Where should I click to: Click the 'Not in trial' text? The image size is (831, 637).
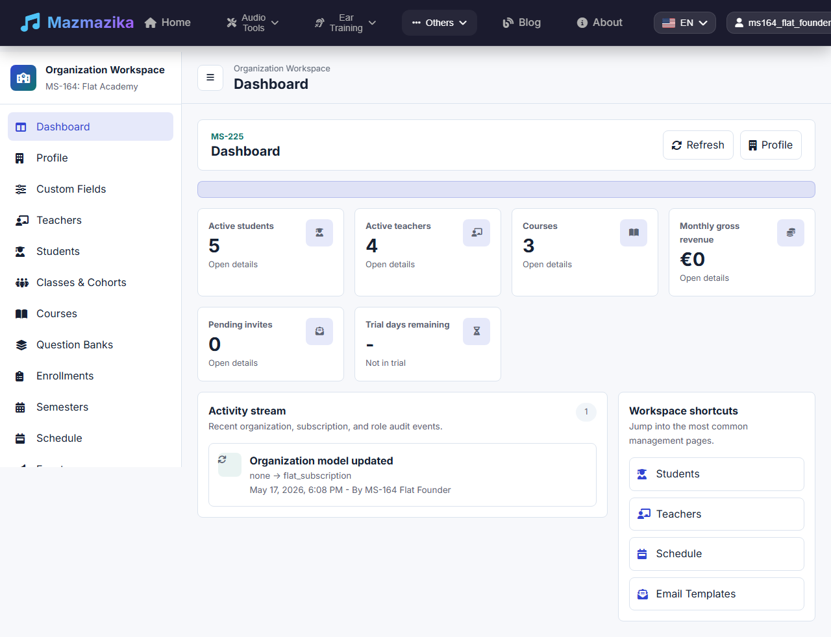click(386, 363)
